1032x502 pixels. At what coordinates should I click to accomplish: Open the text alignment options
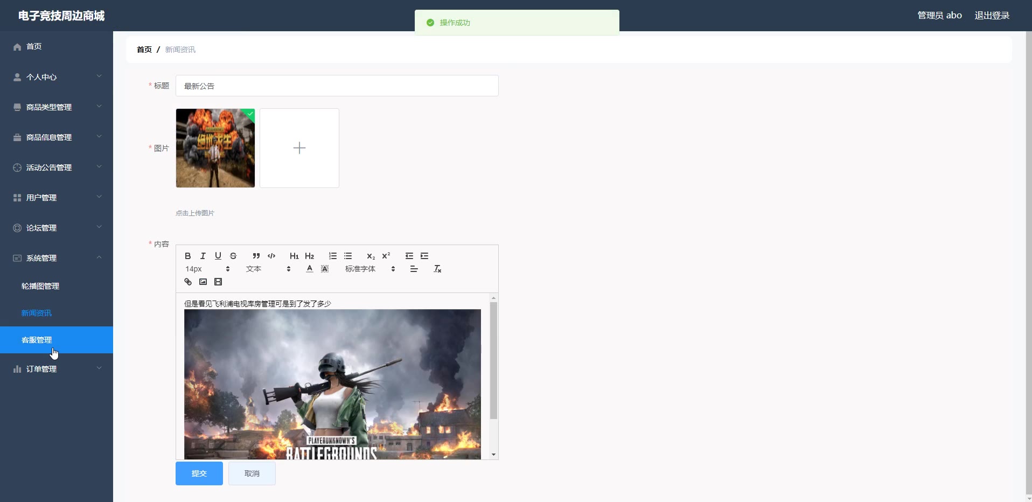414,269
